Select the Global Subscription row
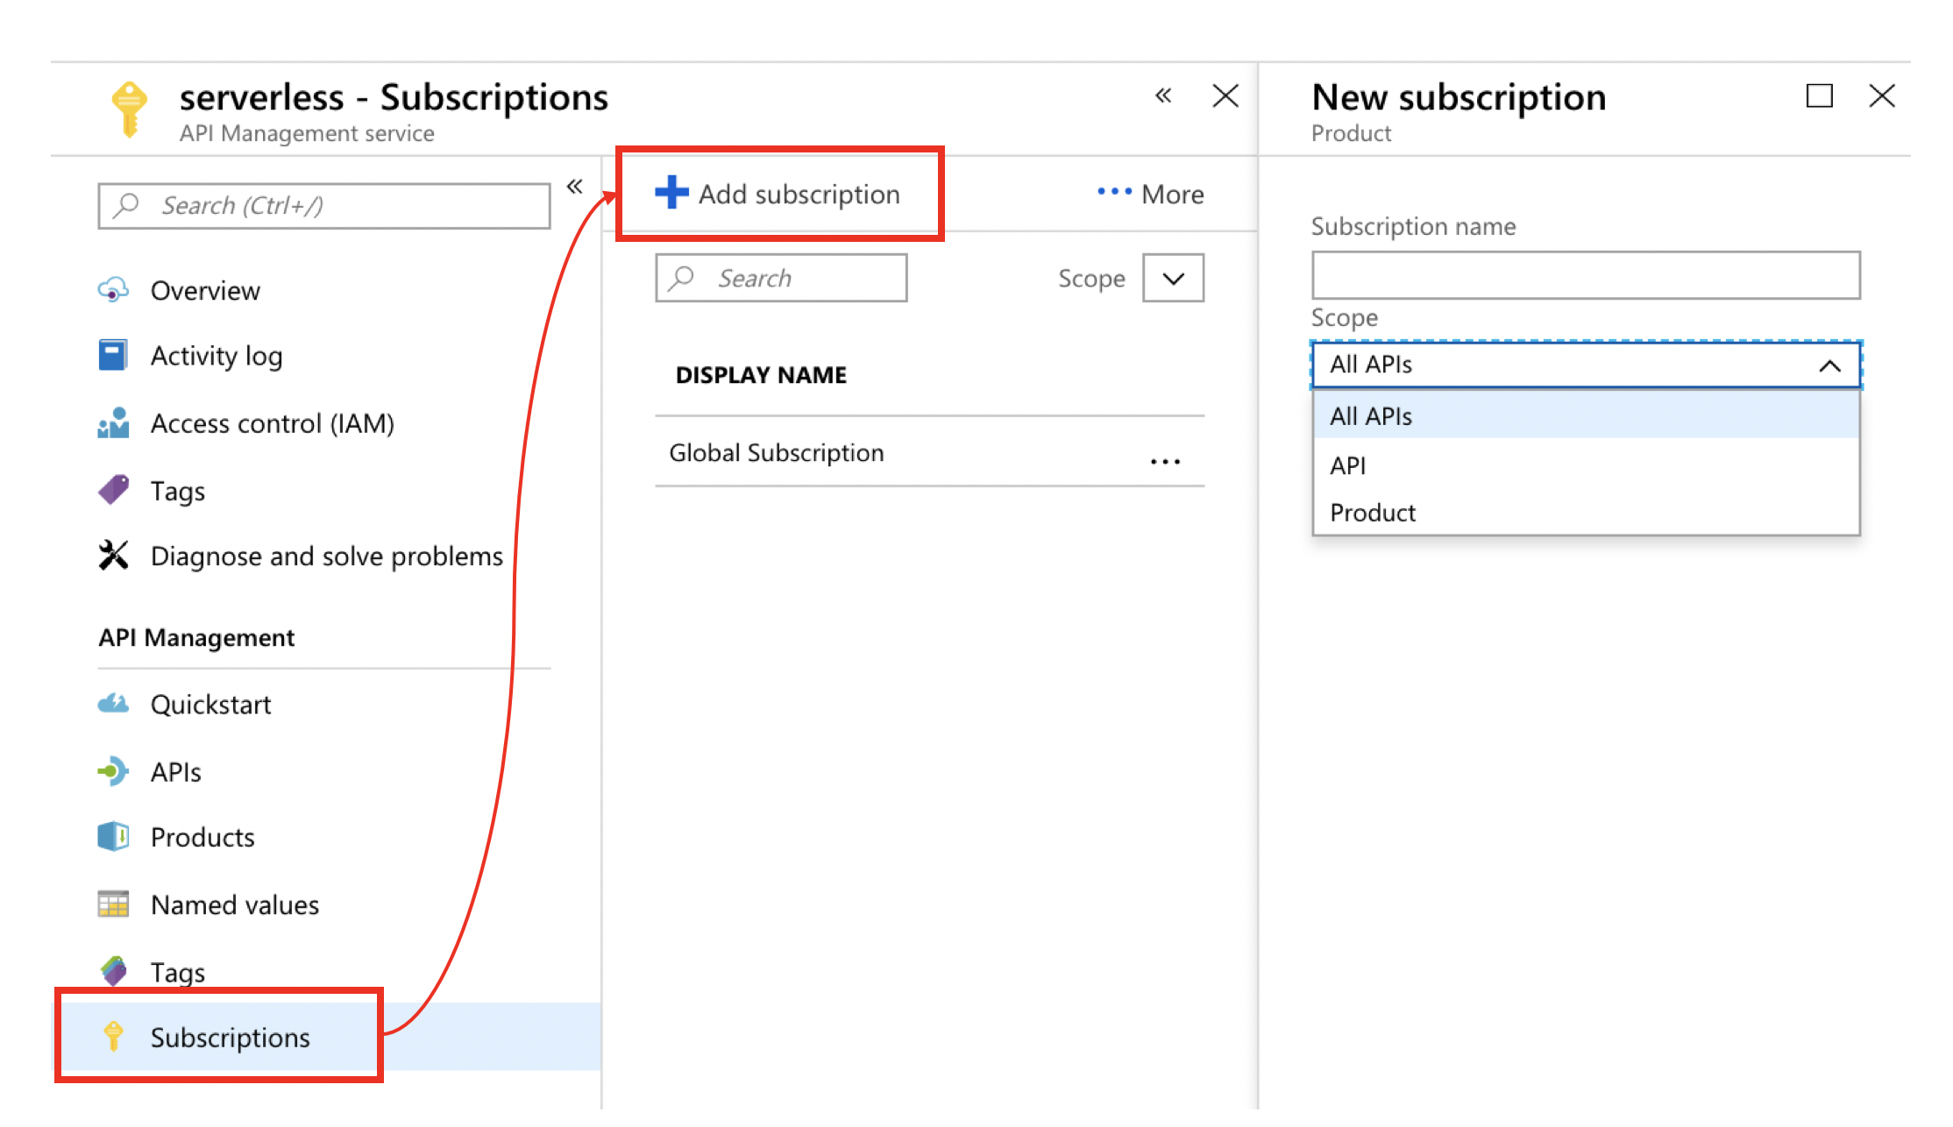This screenshot has width=1953, height=1127. (x=929, y=452)
